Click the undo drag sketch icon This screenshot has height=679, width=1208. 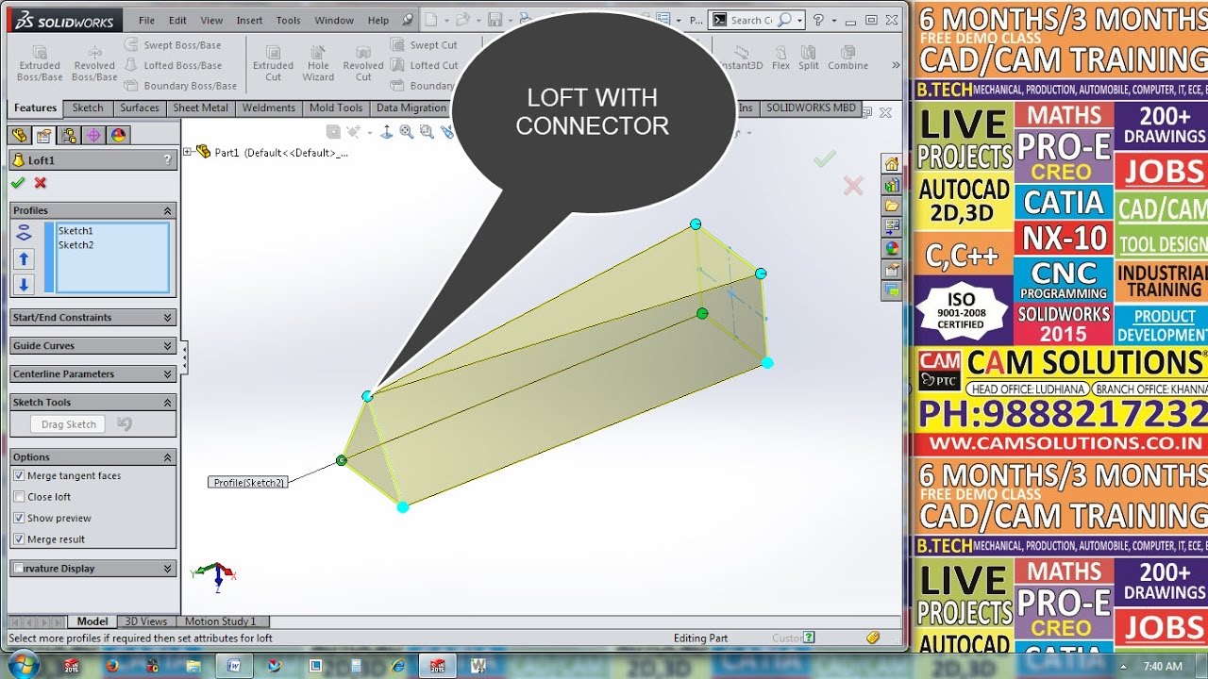coord(125,424)
